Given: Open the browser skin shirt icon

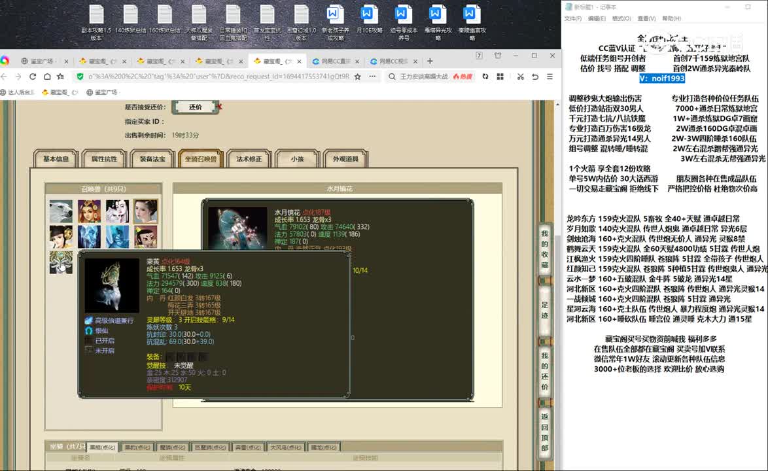Looking at the screenshot, I should click(x=498, y=56).
